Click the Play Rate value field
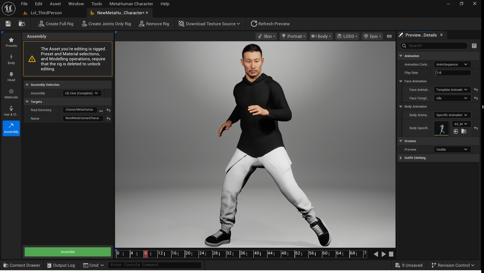 click(452, 73)
